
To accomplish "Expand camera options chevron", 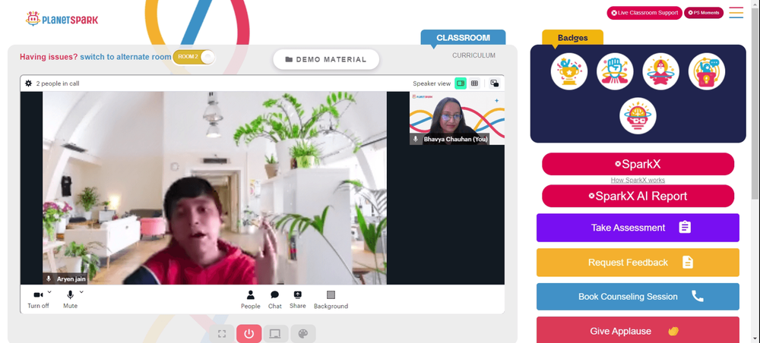I will click(49, 291).
